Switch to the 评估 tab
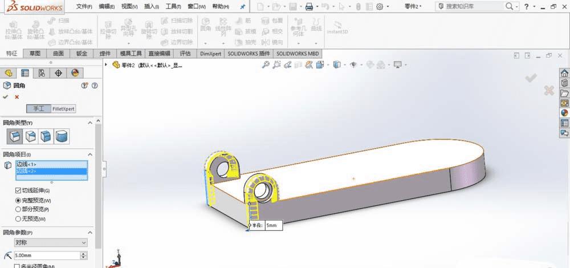 [185, 54]
